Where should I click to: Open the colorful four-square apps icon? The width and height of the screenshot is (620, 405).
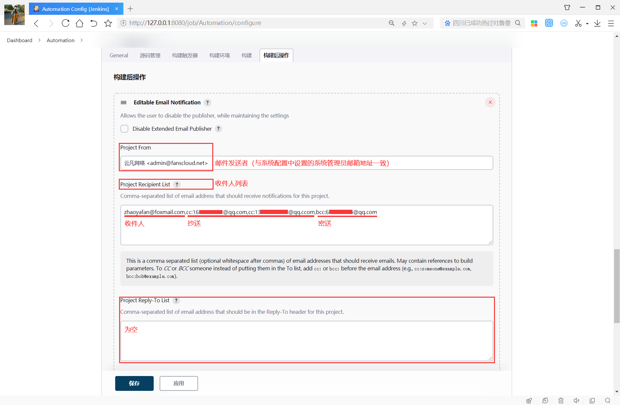534,23
